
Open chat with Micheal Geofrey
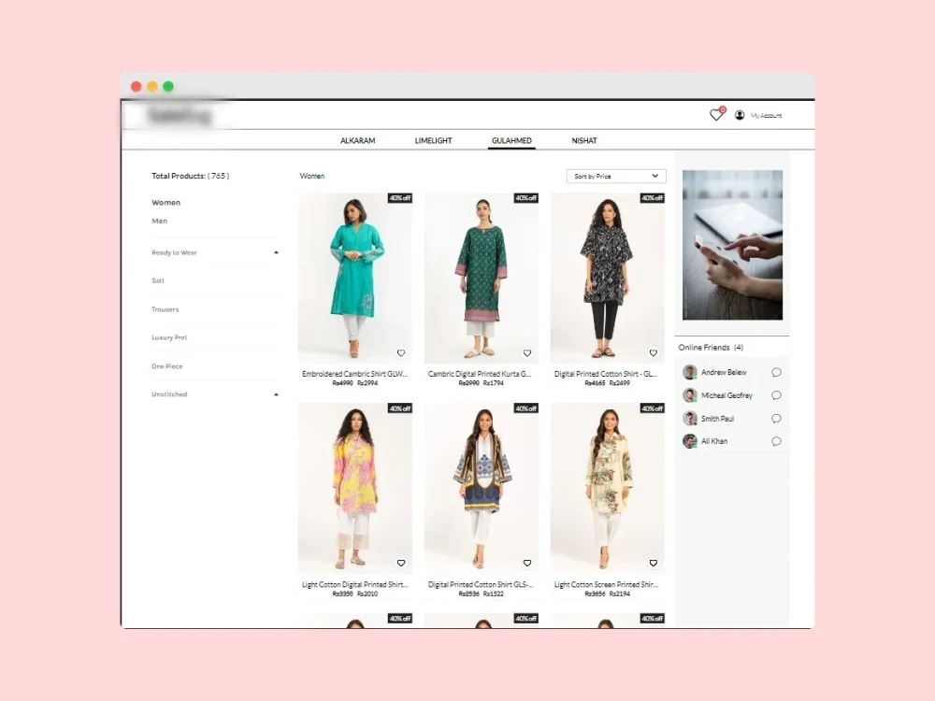[776, 395]
